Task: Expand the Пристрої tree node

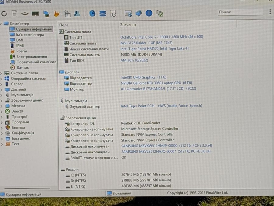Action: click(2, 117)
